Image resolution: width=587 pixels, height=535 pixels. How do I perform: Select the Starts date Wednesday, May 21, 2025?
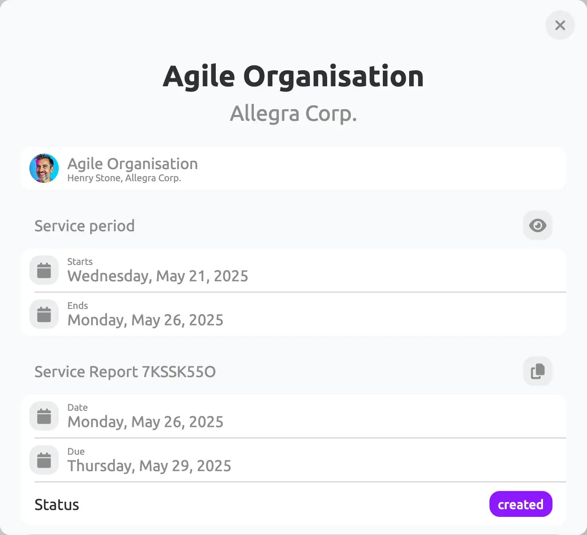158,276
